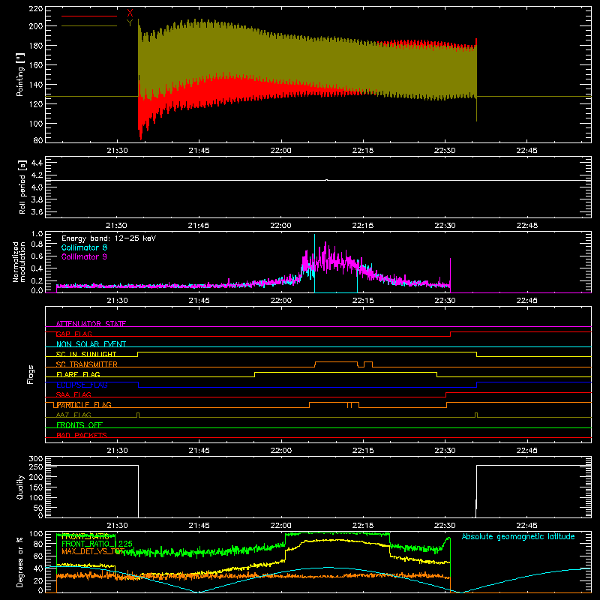The height and width of the screenshot is (600, 600).
Task: Click the orange "MAX_DET_VS_TOT" legend label
Action: [91, 552]
